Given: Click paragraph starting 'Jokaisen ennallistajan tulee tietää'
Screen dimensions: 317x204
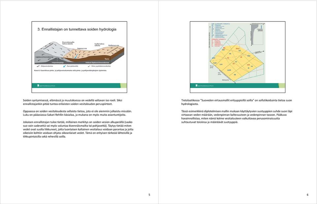Looking at the screenshot, I should pyautogui.click(x=78, y=129).
